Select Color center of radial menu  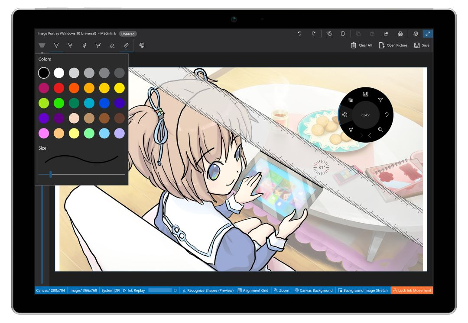click(366, 115)
